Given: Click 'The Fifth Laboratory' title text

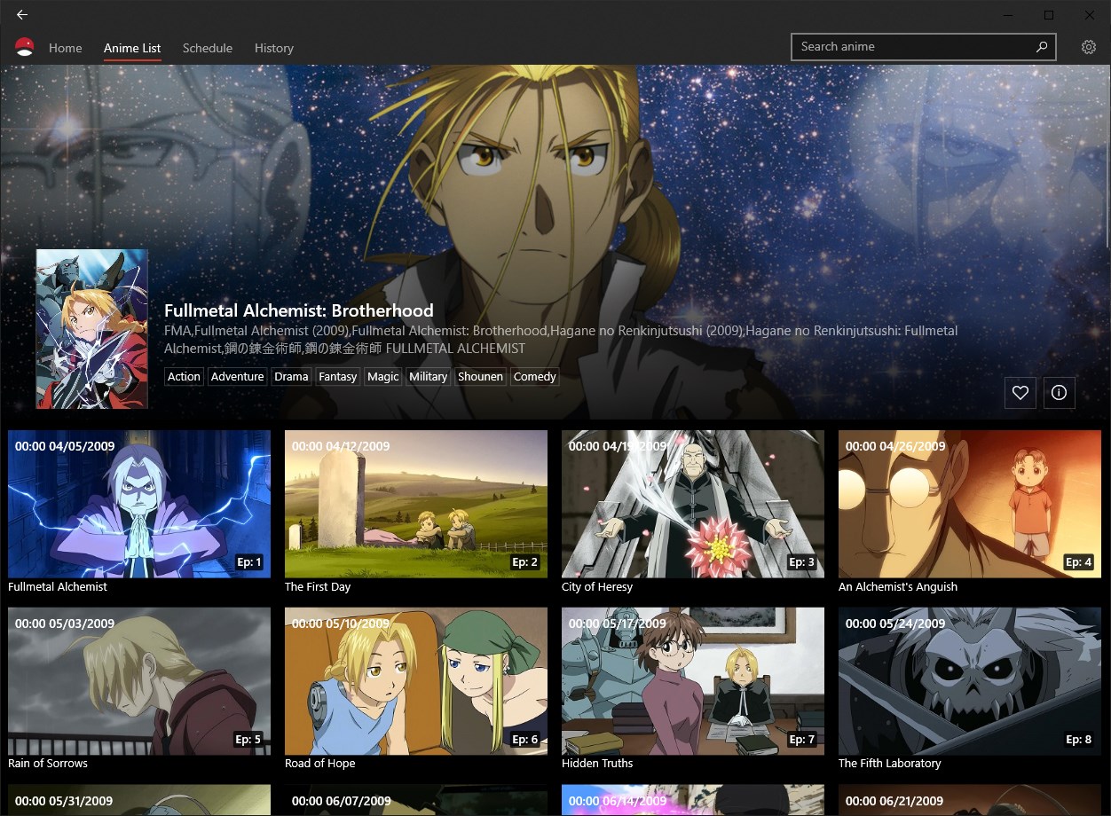Looking at the screenshot, I should pos(890,764).
